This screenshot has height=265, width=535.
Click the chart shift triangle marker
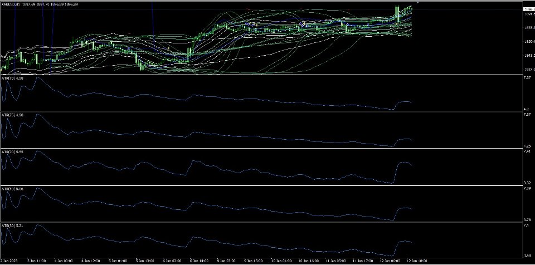point(417,2)
